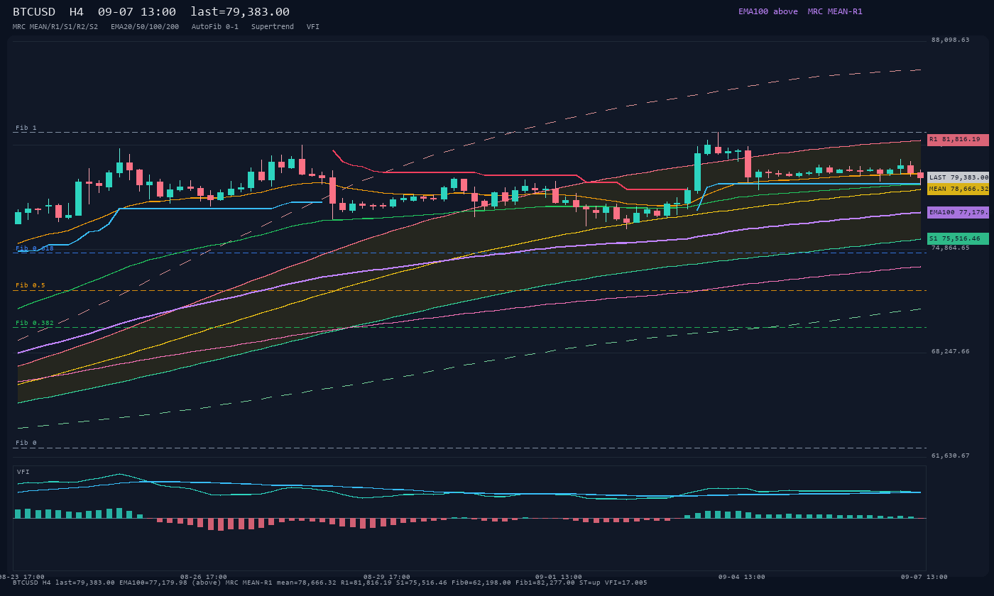The width and height of the screenshot is (994, 596).
Task: Select the VFI indicator label in header
Action: tap(313, 27)
